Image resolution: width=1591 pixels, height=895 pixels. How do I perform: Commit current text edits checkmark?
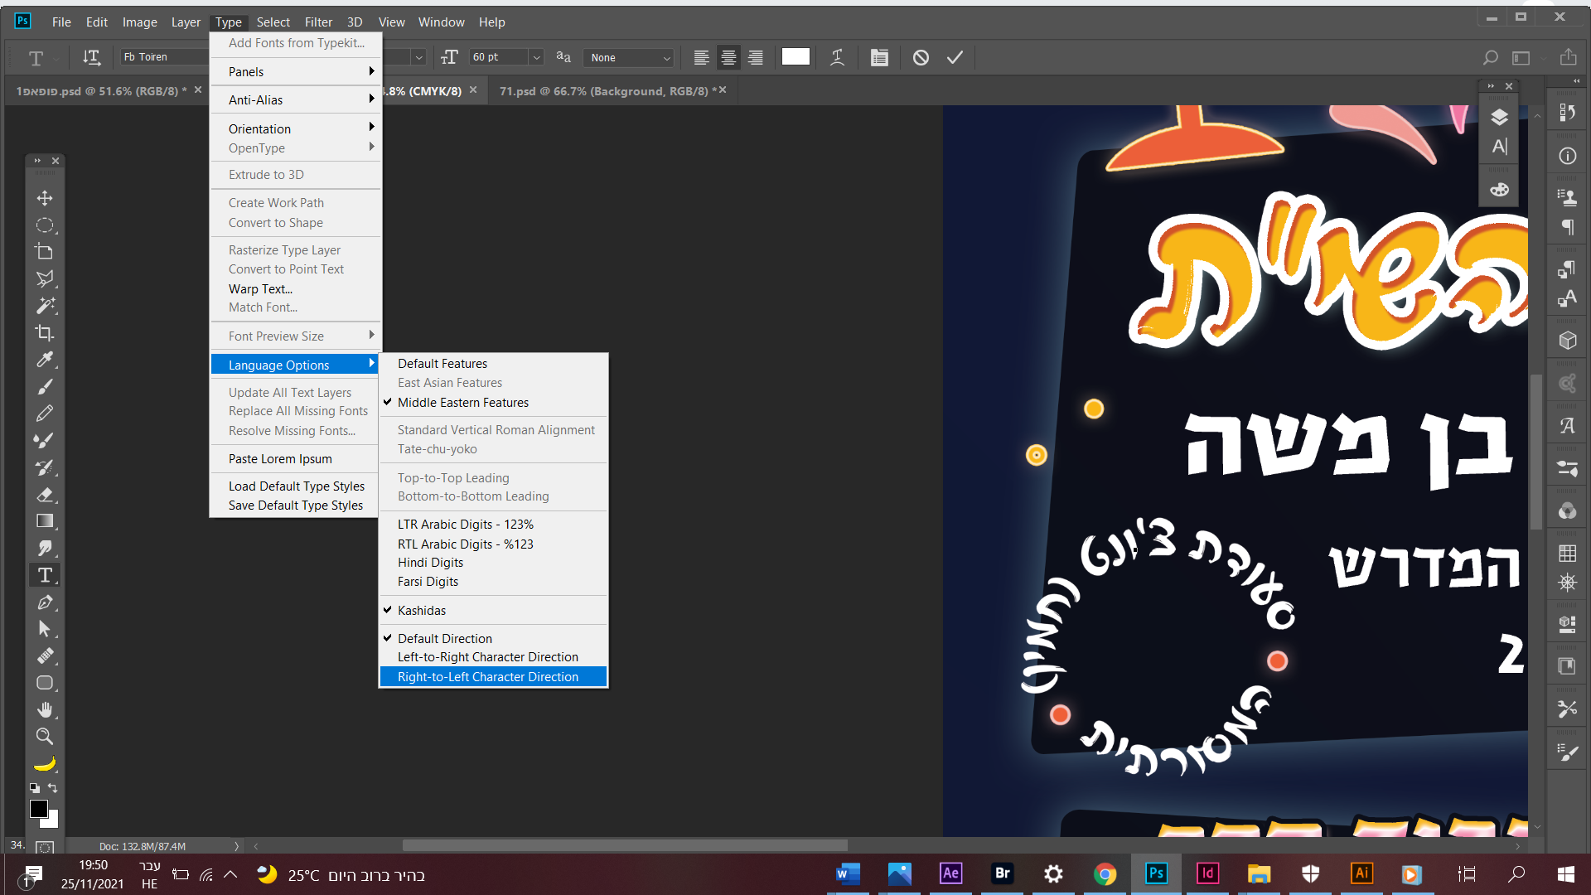click(955, 57)
